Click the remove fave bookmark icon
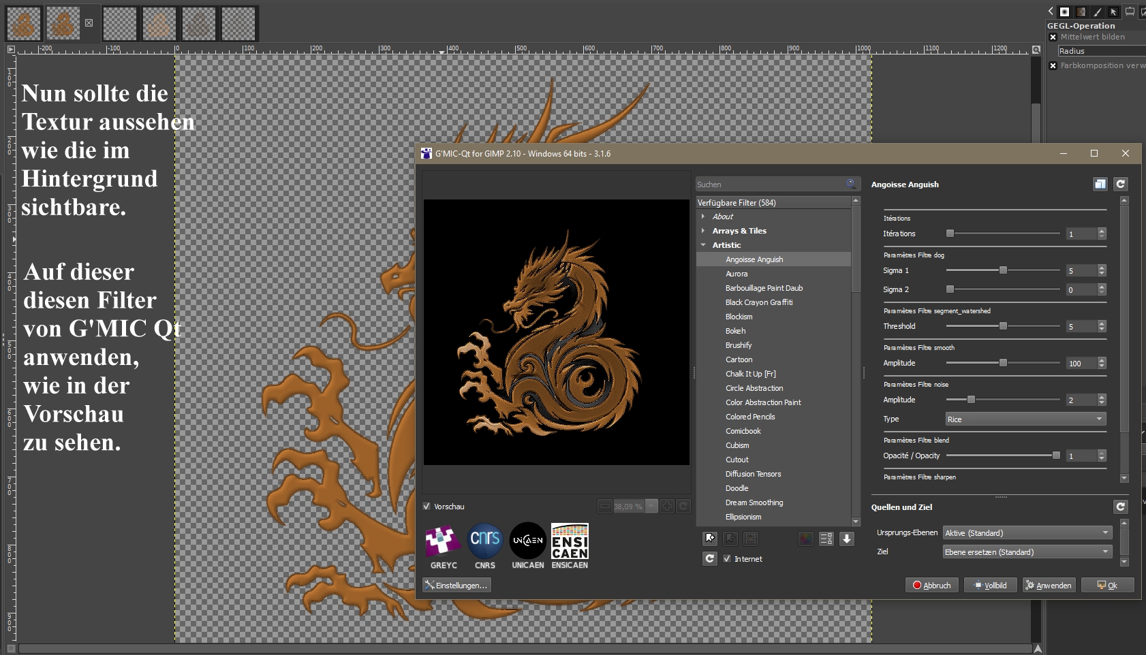 pos(730,539)
